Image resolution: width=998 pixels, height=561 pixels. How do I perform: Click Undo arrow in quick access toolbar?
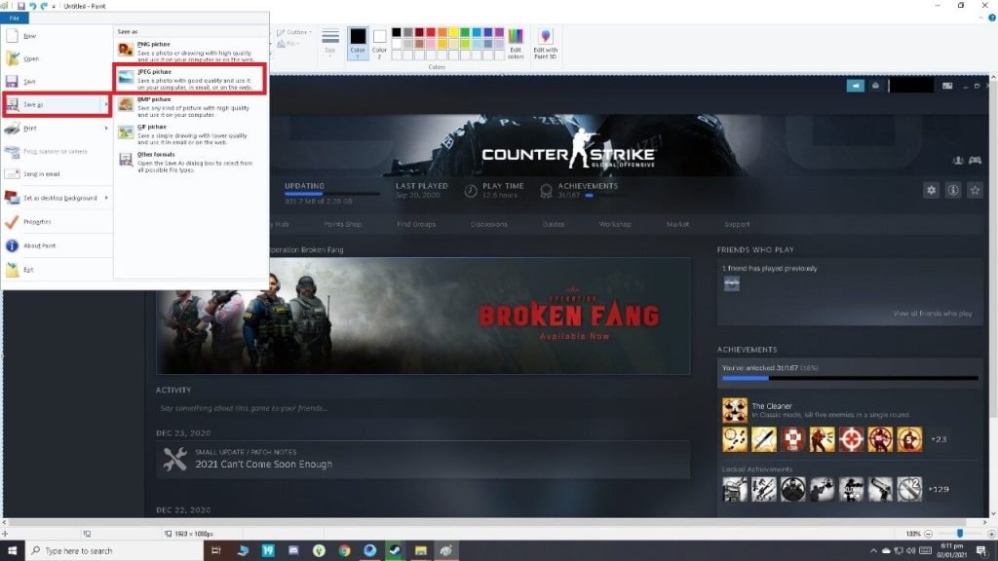(x=32, y=6)
